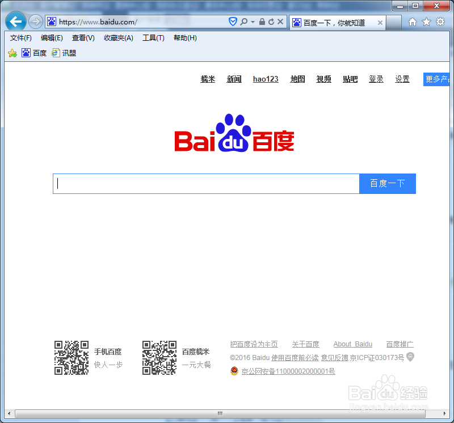The height and width of the screenshot is (423, 454).
Task: Click the padlock security icon
Action: coord(262,22)
